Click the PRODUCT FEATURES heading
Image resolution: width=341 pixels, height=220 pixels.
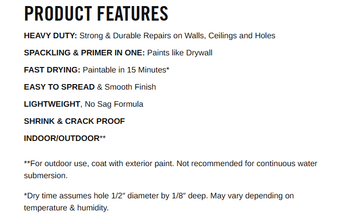click(96, 14)
